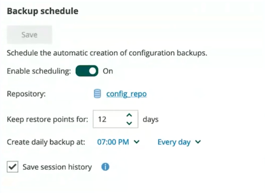The width and height of the screenshot is (265, 193).
Task: Click the chevron next to Every day
Action: point(198,142)
